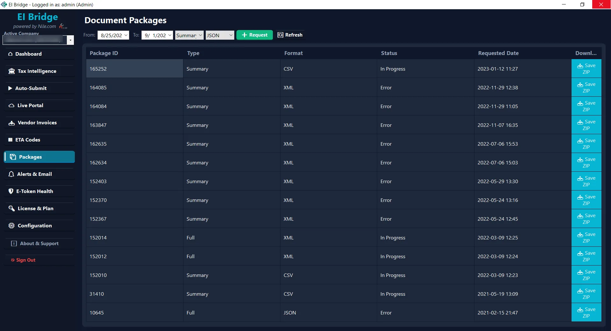The height and width of the screenshot is (331, 611).
Task: Click the green Request button
Action: point(254,35)
